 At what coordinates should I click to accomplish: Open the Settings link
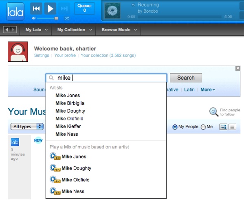tap(42, 55)
